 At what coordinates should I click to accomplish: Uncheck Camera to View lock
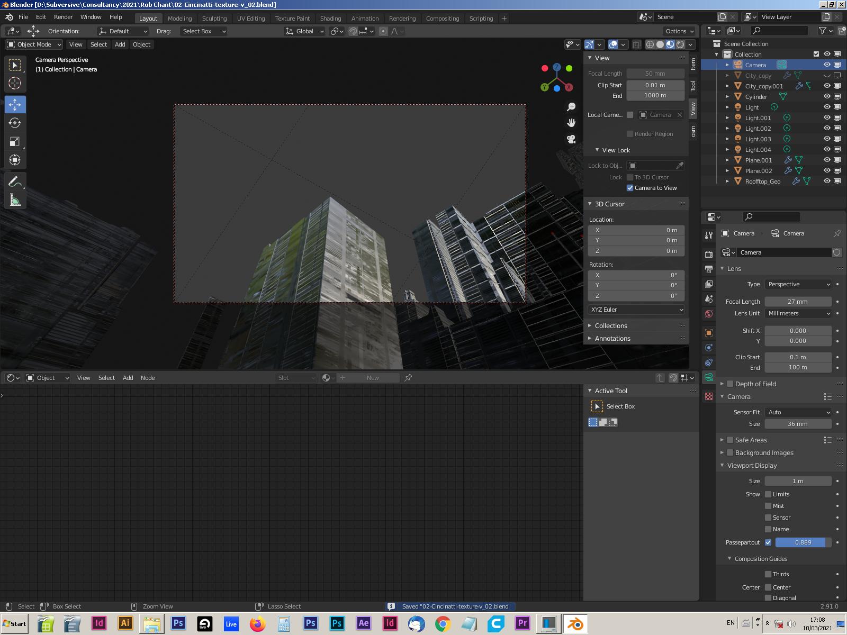[630, 188]
